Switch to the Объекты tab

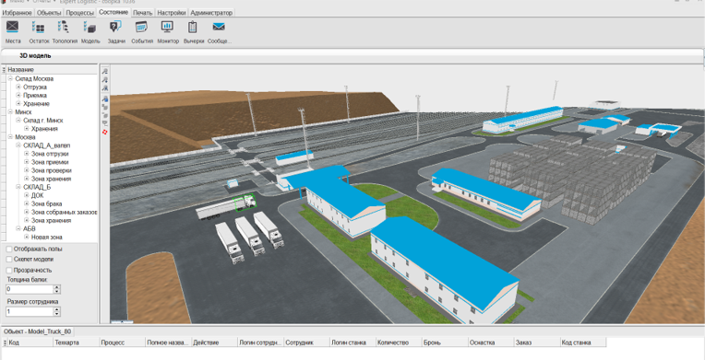(x=49, y=13)
